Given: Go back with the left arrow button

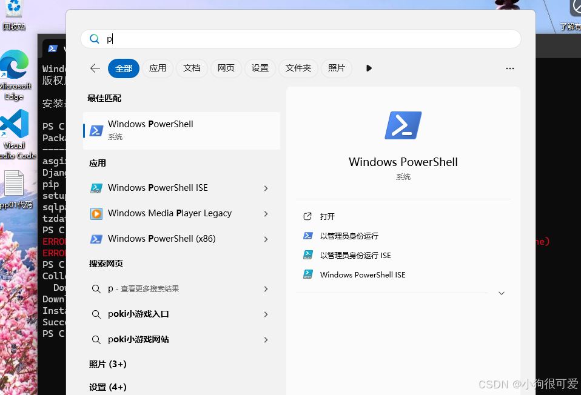Looking at the screenshot, I should pyautogui.click(x=95, y=68).
